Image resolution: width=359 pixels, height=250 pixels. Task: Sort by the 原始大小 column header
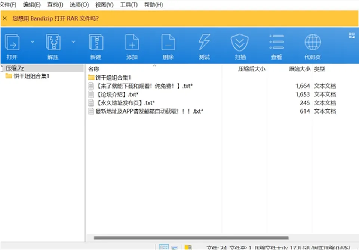[x=300, y=69]
